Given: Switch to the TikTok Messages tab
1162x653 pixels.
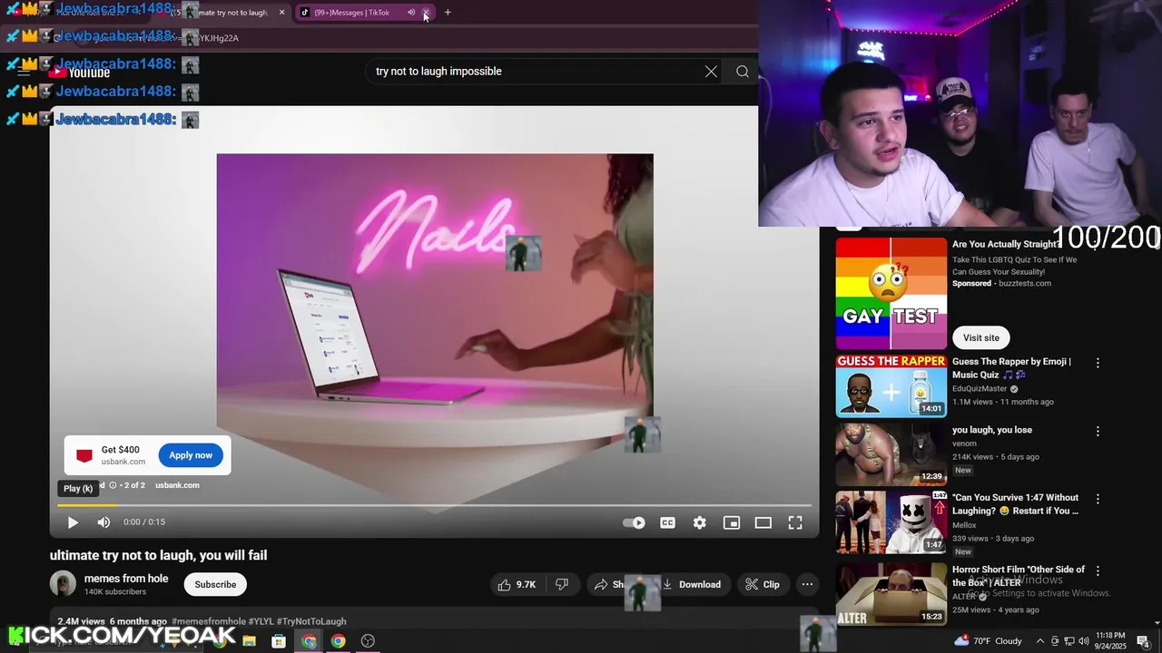Looking at the screenshot, I should point(353,13).
